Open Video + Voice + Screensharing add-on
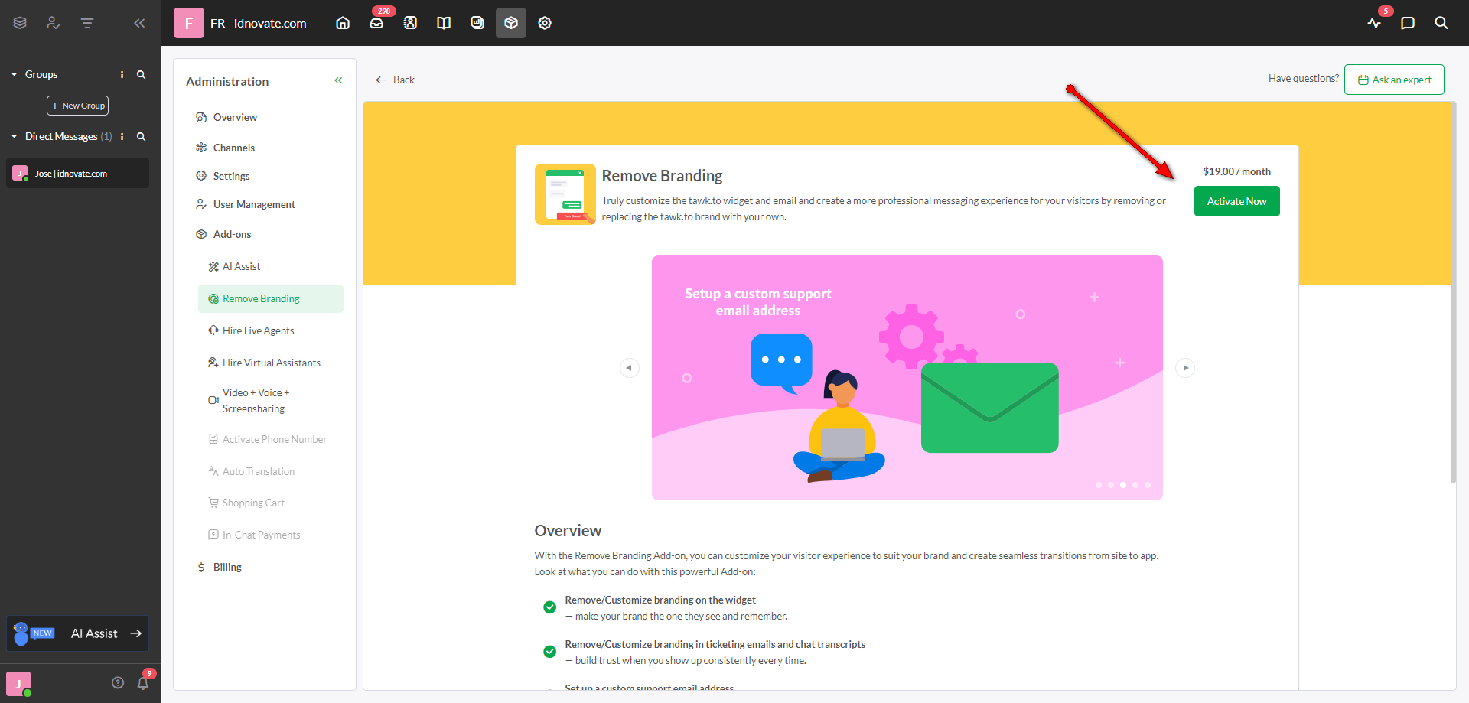Screen dimensions: 1469x703 [x=271, y=400]
